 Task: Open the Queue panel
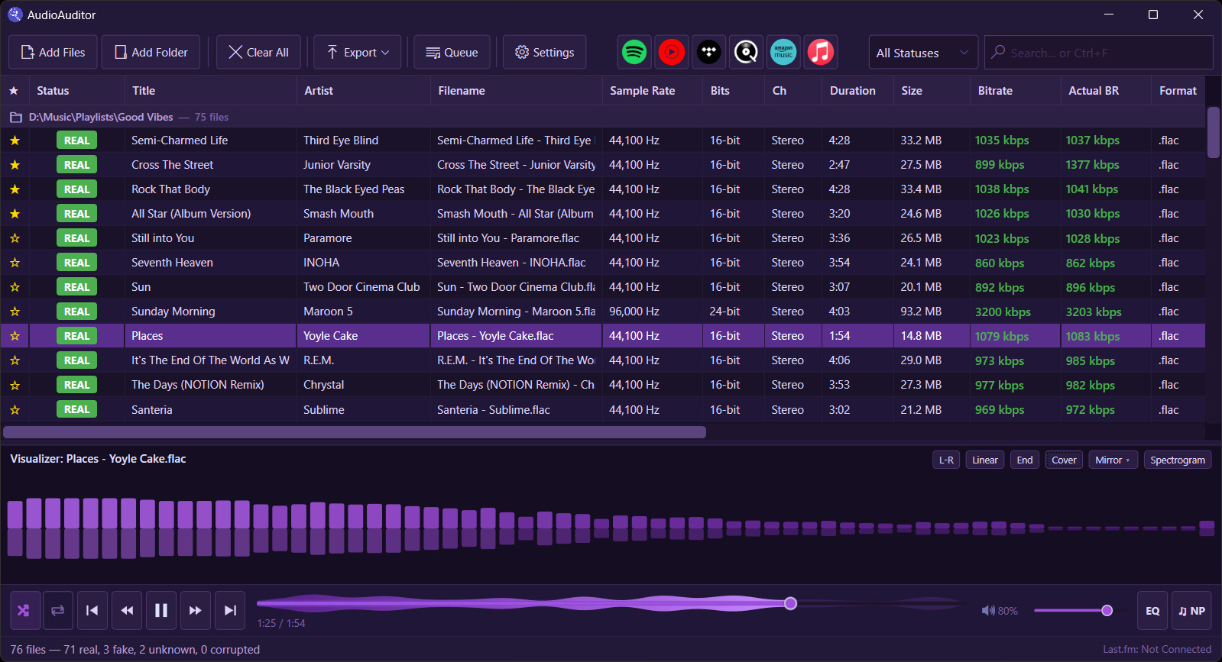(452, 52)
